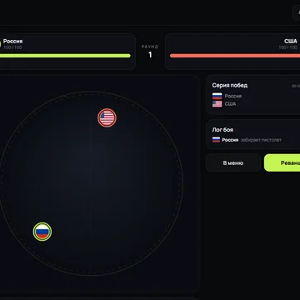Click bold Россия in the battle log
This screenshot has height=300, width=300.
(x=230, y=140)
